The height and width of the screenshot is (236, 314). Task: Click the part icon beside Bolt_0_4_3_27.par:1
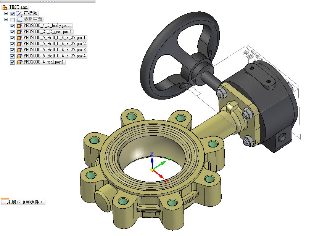tap(19, 38)
